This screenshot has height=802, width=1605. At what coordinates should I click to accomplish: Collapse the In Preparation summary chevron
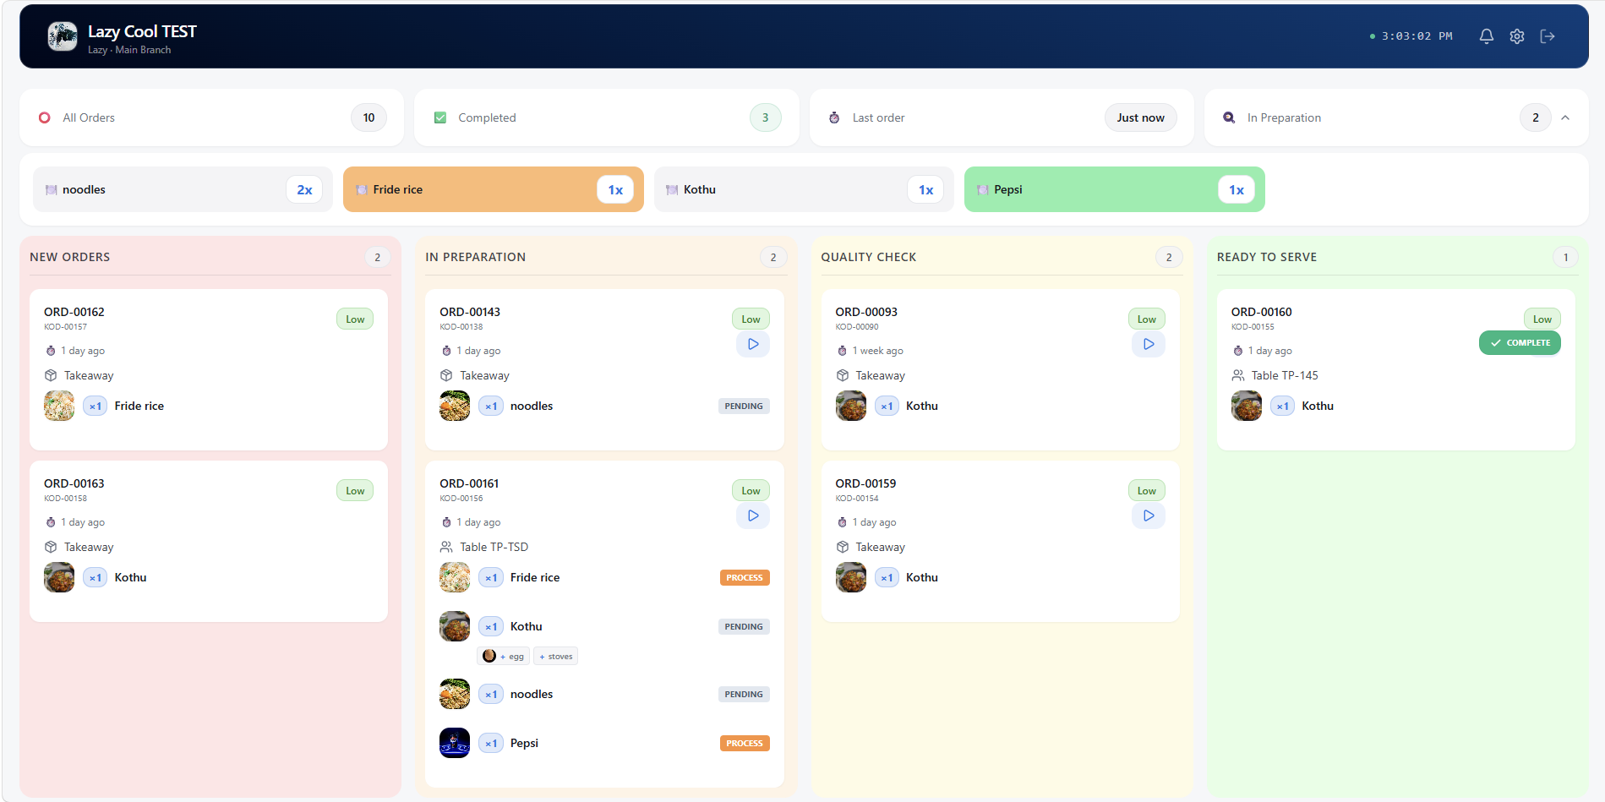point(1565,117)
